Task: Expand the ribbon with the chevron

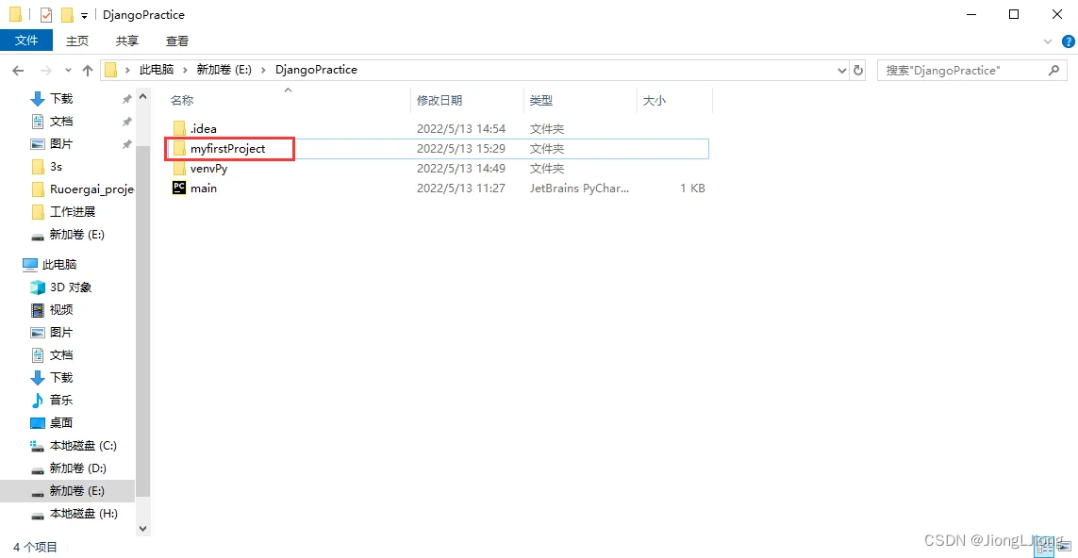Action: tap(1048, 41)
